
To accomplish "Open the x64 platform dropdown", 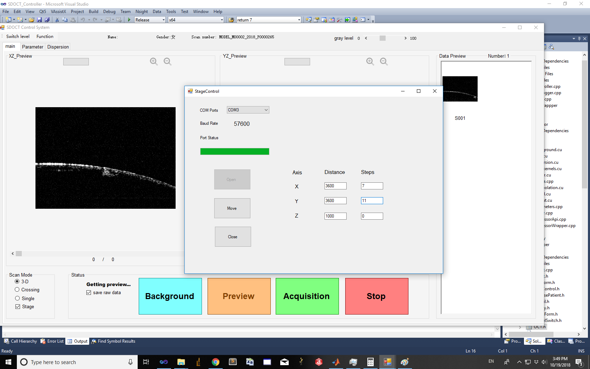I will click(222, 20).
